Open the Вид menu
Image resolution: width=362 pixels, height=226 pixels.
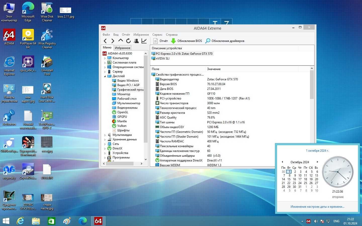click(116, 35)
